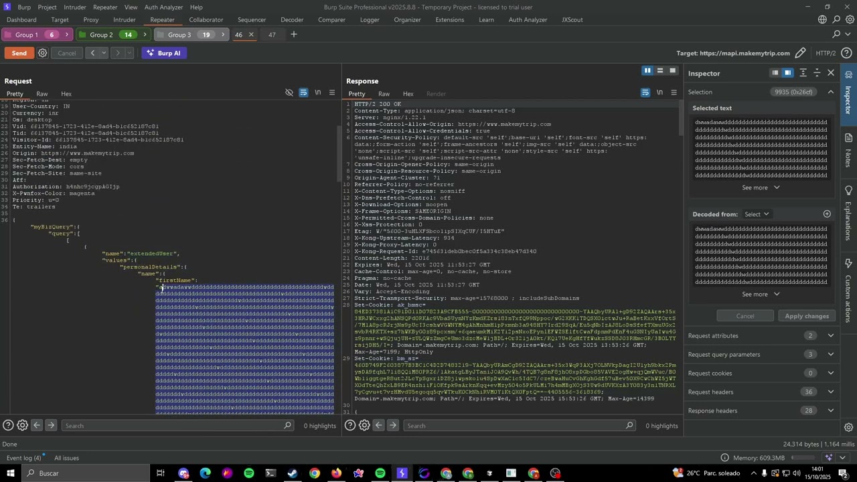Focus the Response search field

(520, 426)
